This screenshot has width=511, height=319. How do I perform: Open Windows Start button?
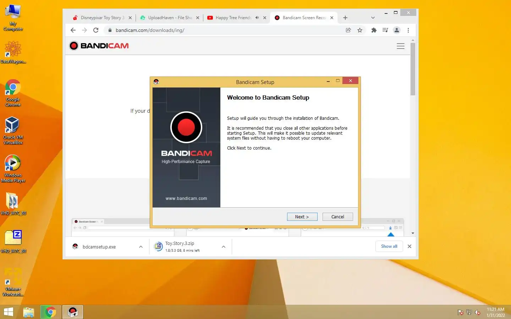coord(9,312)
